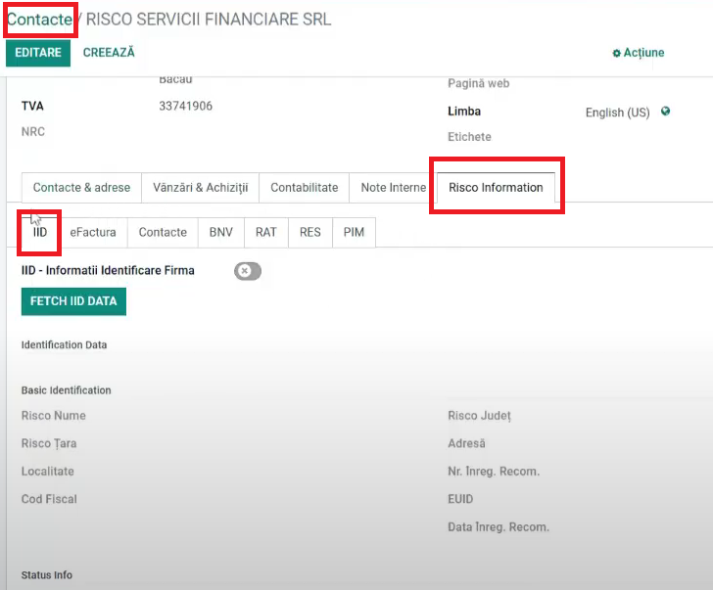Viewport: 713px width, 590px height.
Task: Click the CREEAZĂ button
Action: [109, 53]
